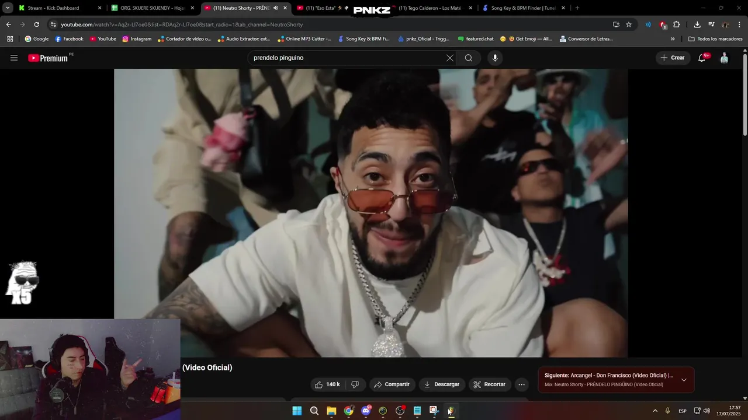This screenshot has width=748, height=420.
Task: Expand the Siguiente mix playlist panel
Action: click(x=684, y=380)
